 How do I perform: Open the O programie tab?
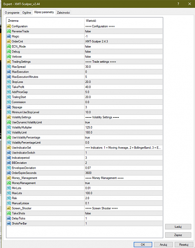click(12, 12)
